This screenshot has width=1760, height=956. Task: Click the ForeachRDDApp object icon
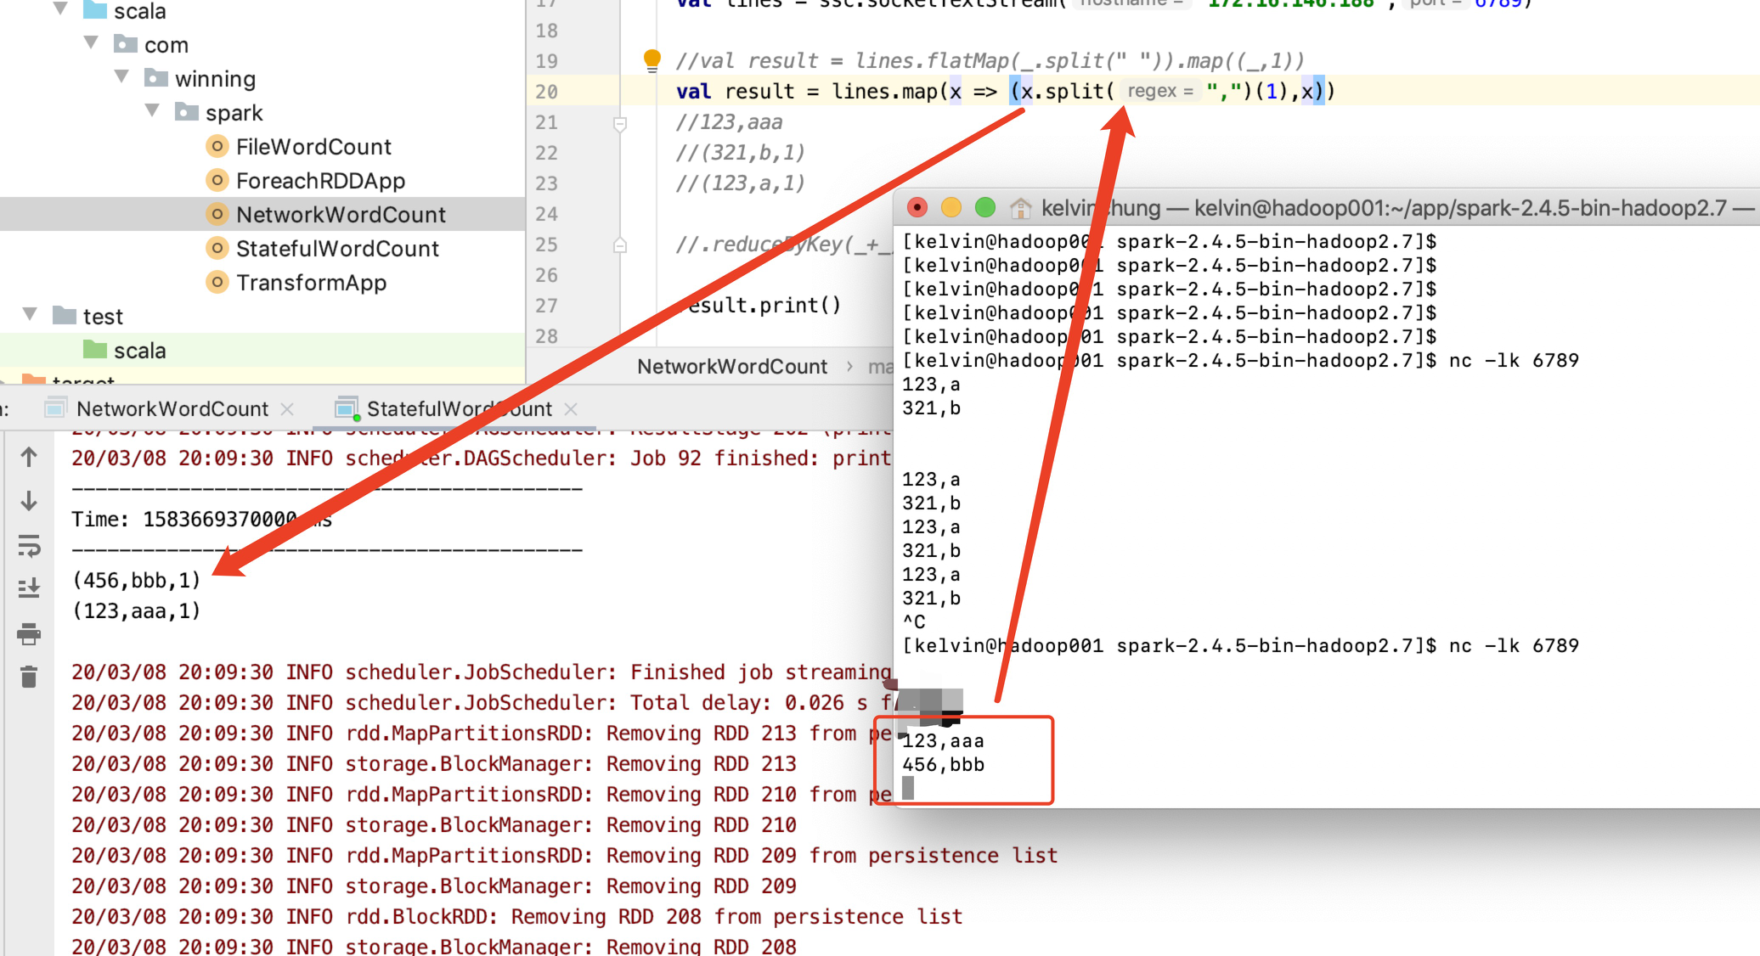tap(217, 181)
